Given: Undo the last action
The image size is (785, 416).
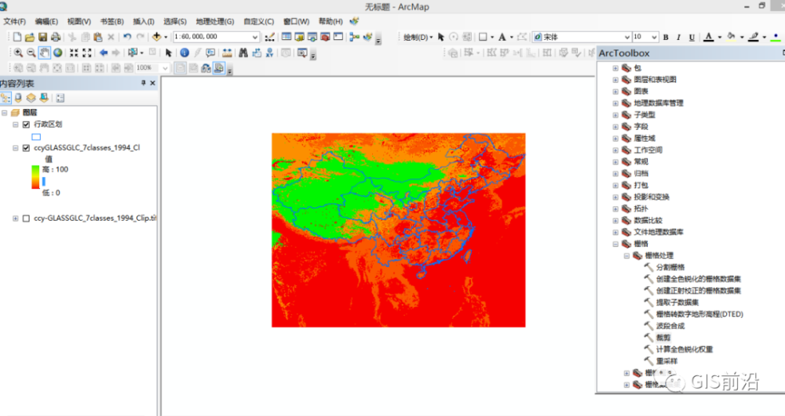Looking at the screenshot, I should pyautogui.click(x=127, y=37).
